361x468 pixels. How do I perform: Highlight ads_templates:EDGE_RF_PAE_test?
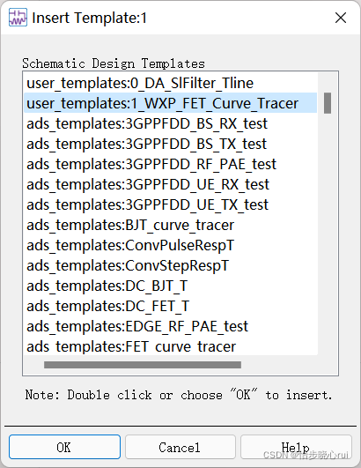point(170,326)
